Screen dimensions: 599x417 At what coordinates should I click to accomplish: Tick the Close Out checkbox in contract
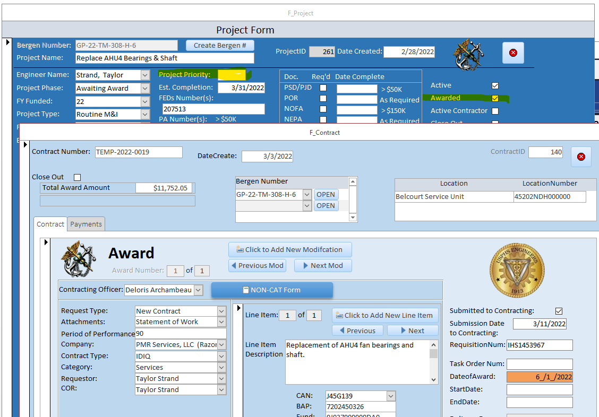(x=77, y=177)
